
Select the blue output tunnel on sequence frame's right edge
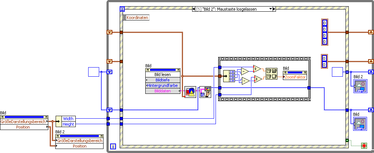tap(309, 88)
